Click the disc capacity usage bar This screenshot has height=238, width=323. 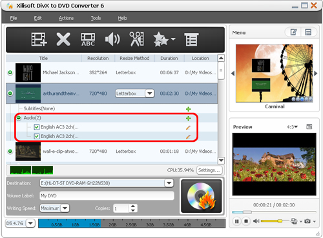(x=132, y=223)
